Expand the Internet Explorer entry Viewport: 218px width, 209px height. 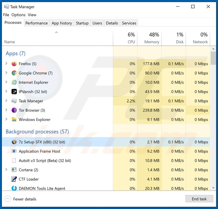(x=6, y=82)
